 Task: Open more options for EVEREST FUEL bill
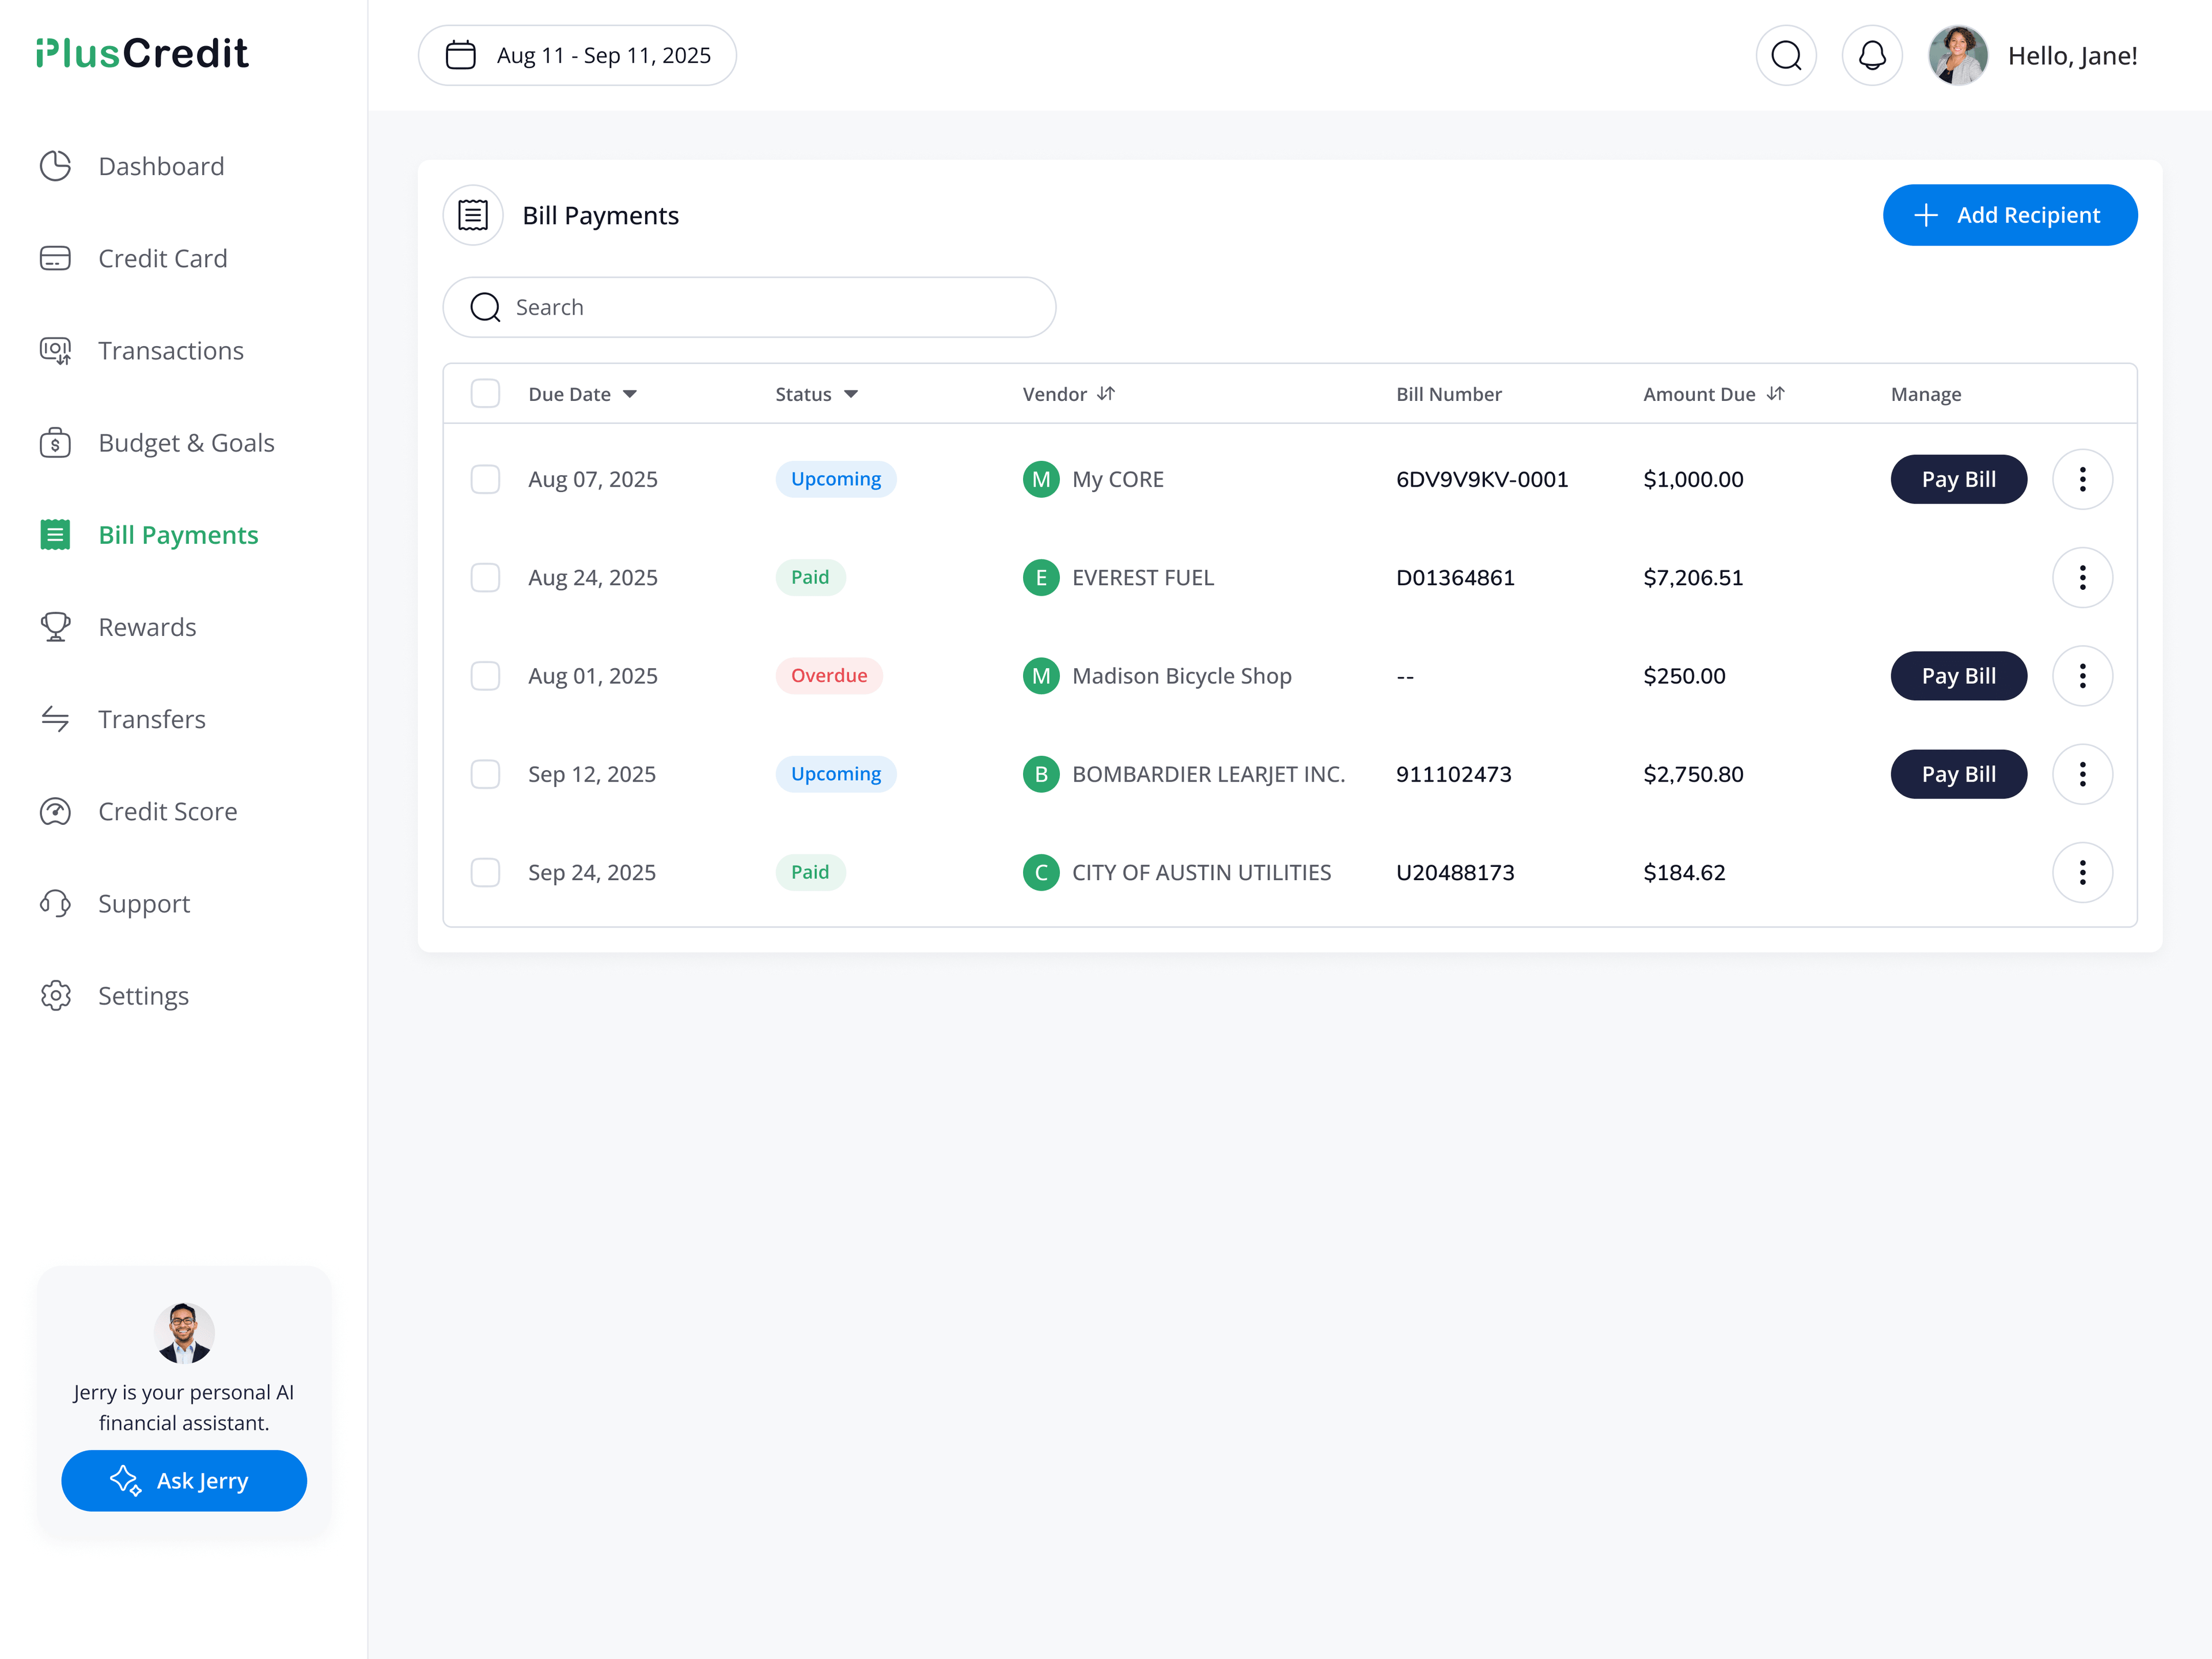[x=2083, y=577]
